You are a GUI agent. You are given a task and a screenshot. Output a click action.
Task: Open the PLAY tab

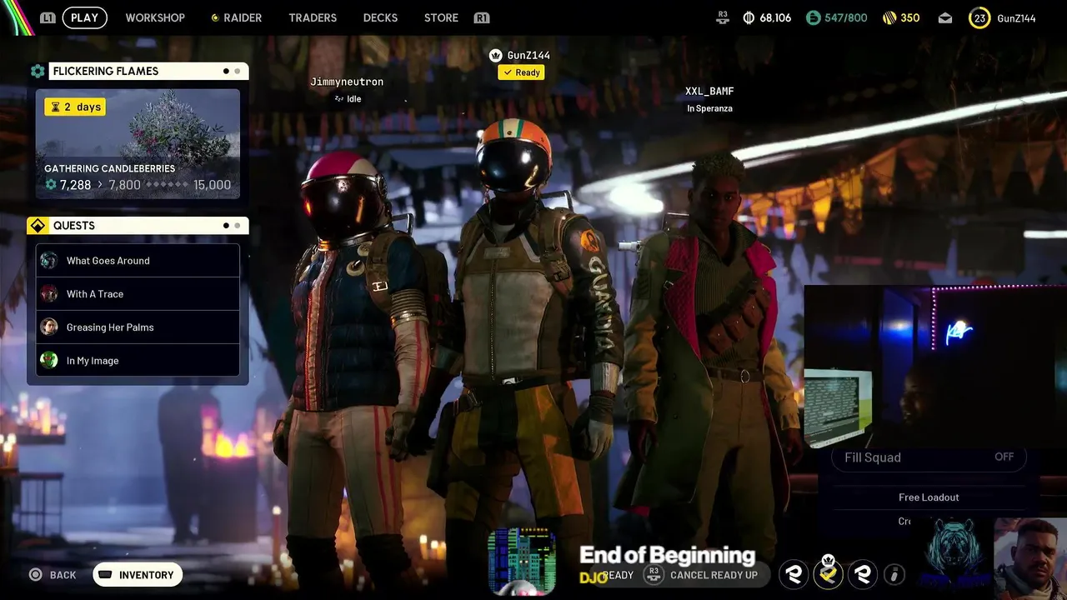pyautogui.click(x=84, y=17)
